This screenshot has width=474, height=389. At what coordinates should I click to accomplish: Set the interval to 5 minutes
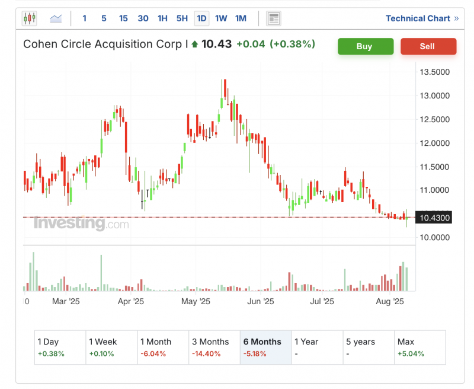click(104, 18)
